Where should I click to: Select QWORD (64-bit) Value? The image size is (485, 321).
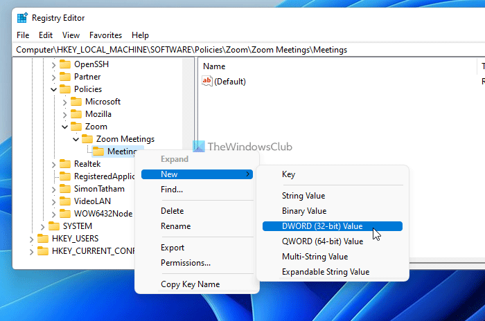pos(333,241)
